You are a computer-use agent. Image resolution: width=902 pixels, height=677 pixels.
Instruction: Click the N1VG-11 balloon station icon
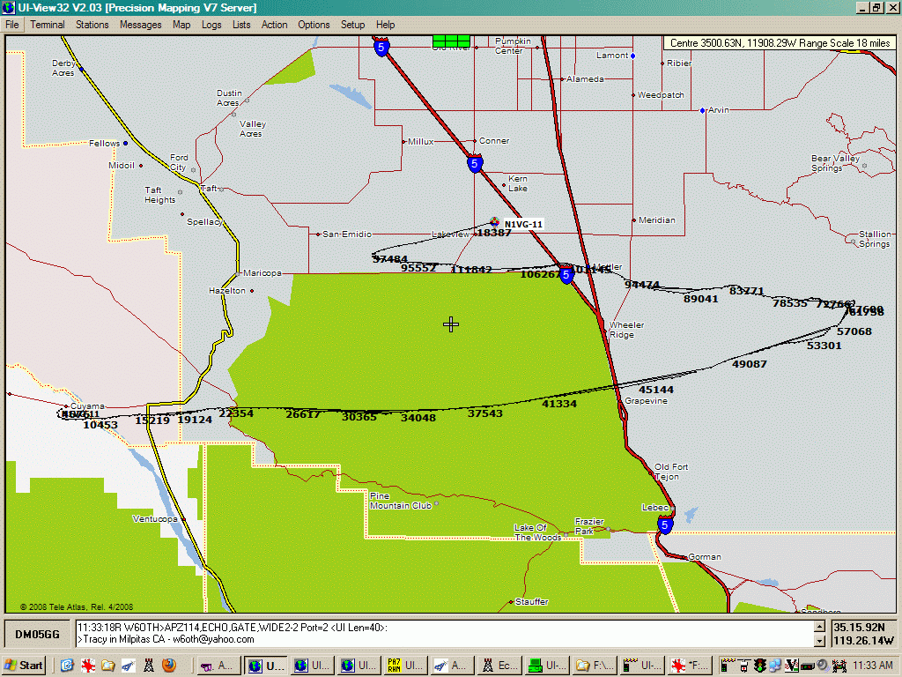click(495, 223)
